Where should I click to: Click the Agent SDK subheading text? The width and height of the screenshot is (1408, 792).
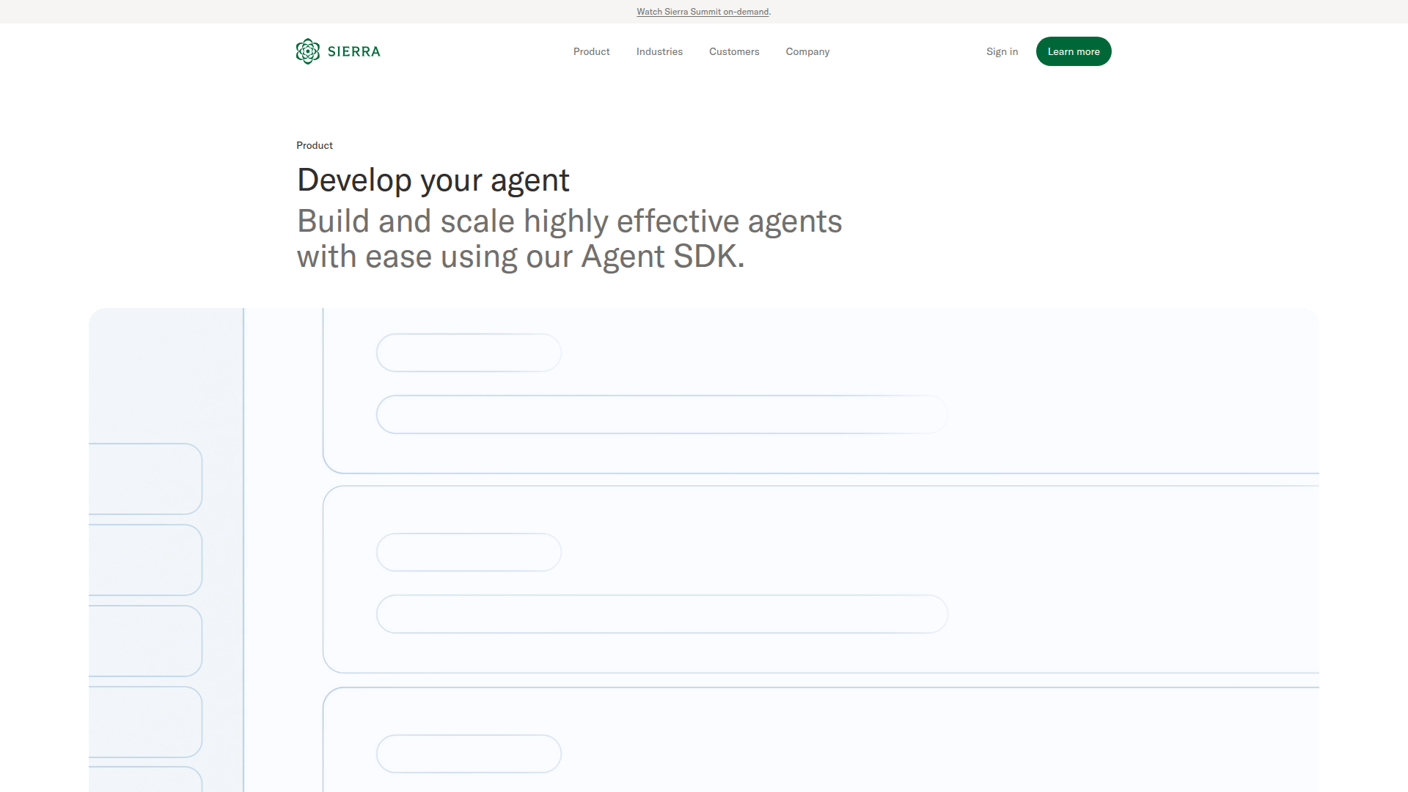(x=569, y=239)
